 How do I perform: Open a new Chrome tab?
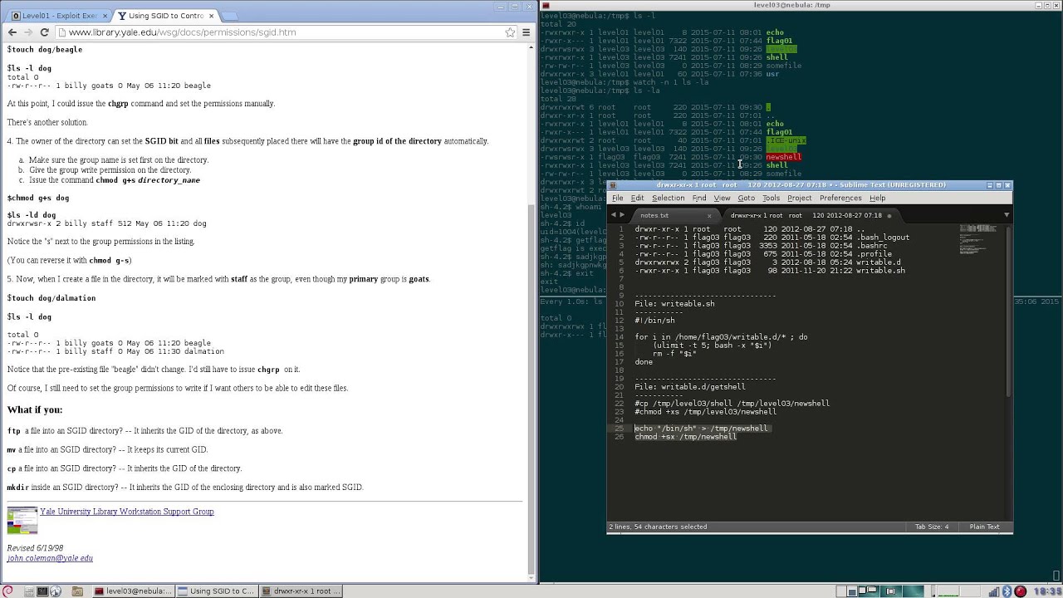click(229, 16)
